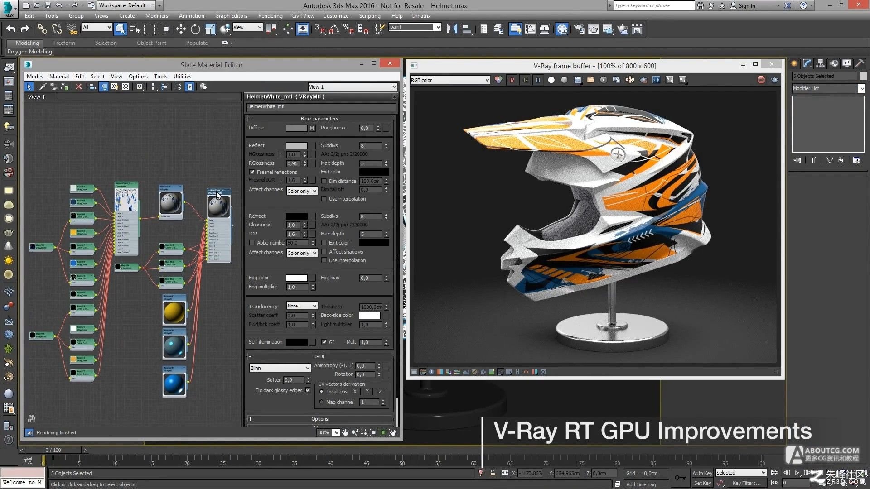Expand the Options rollout
This screenshot has height=489, width=870.
tap(319, 419)
